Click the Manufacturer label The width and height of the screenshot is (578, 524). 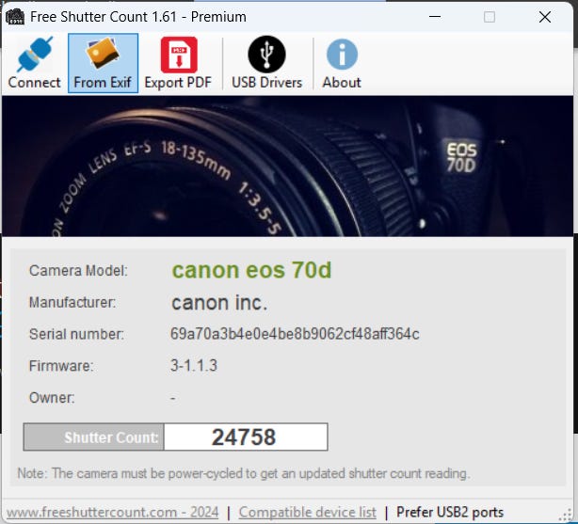(72, 303)
